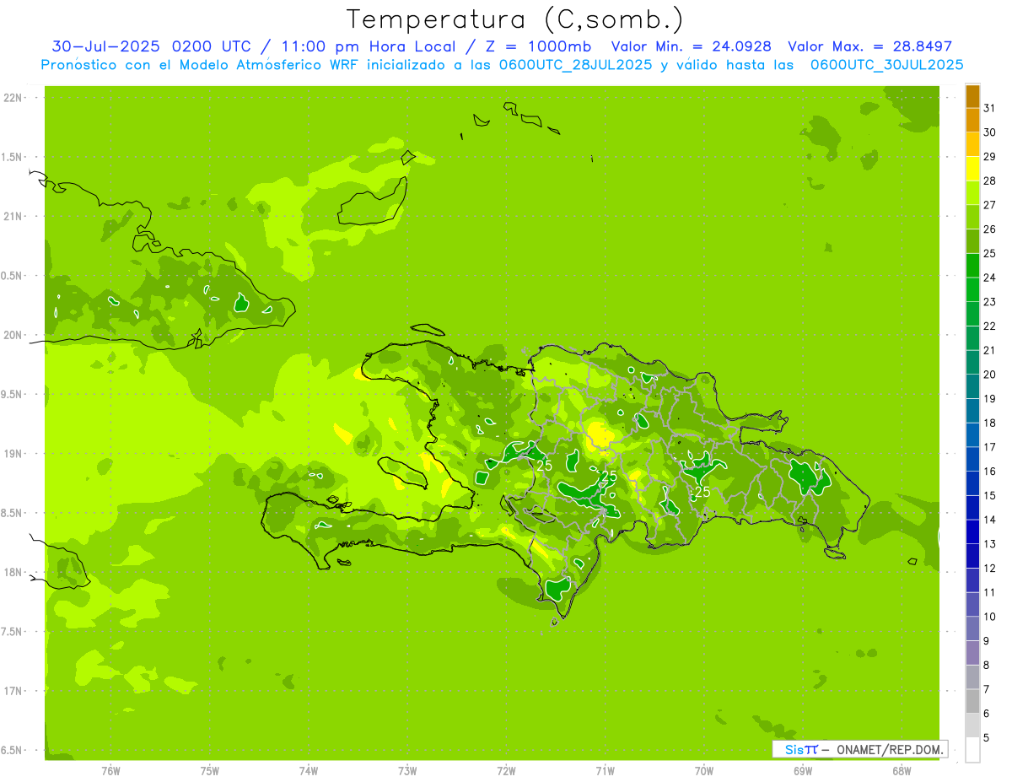Pick the green swatch between 23 and 24
Image resolution: width=1012 pixels, height=782 pixels.
972,290
